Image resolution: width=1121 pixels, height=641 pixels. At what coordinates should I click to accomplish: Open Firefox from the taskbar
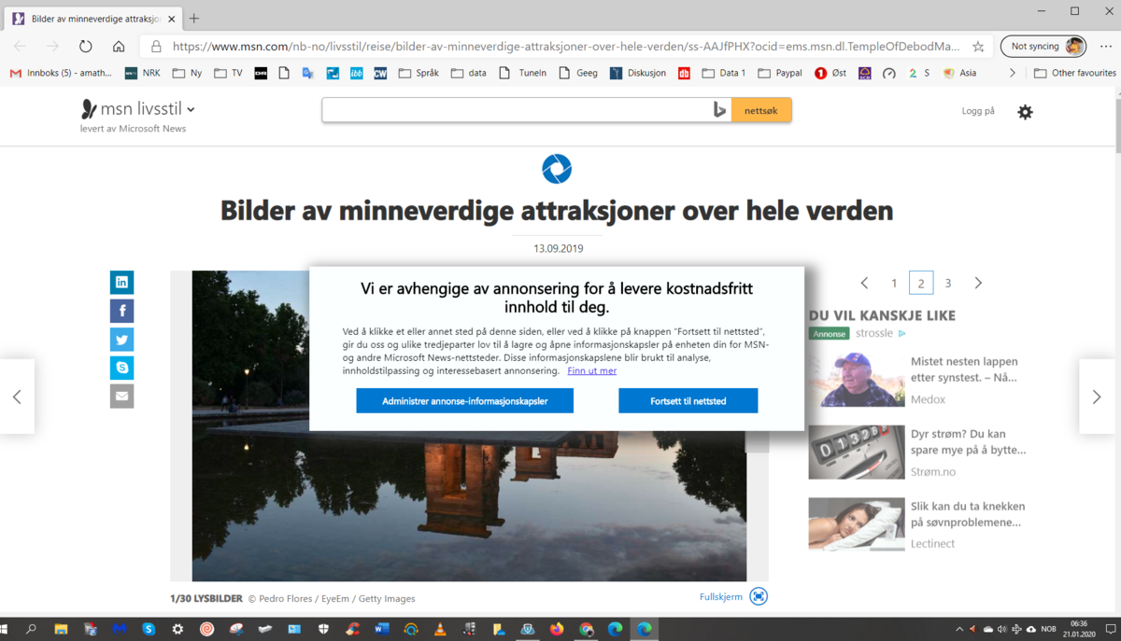[x=557, y=629]
